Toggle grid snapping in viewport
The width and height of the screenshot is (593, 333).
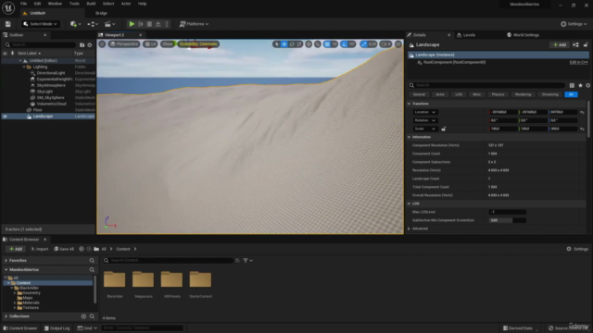[x=327, y=44]
